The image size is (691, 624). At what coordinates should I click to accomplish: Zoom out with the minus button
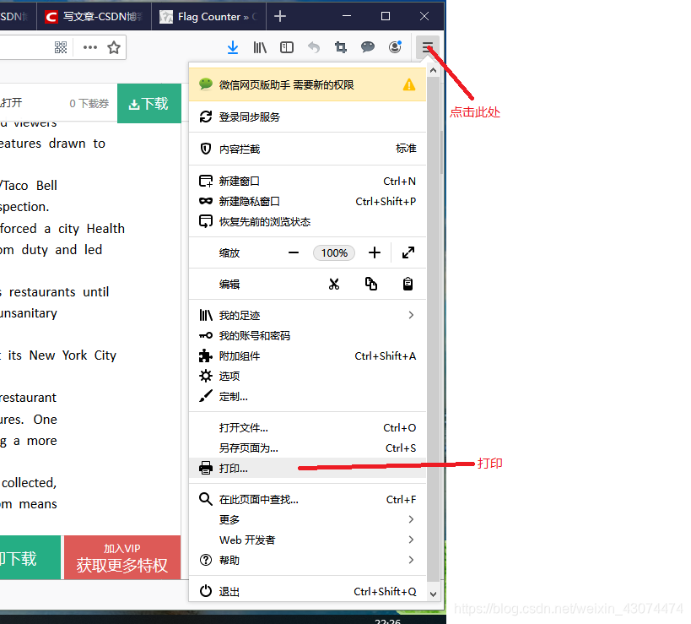coord(294,252)
